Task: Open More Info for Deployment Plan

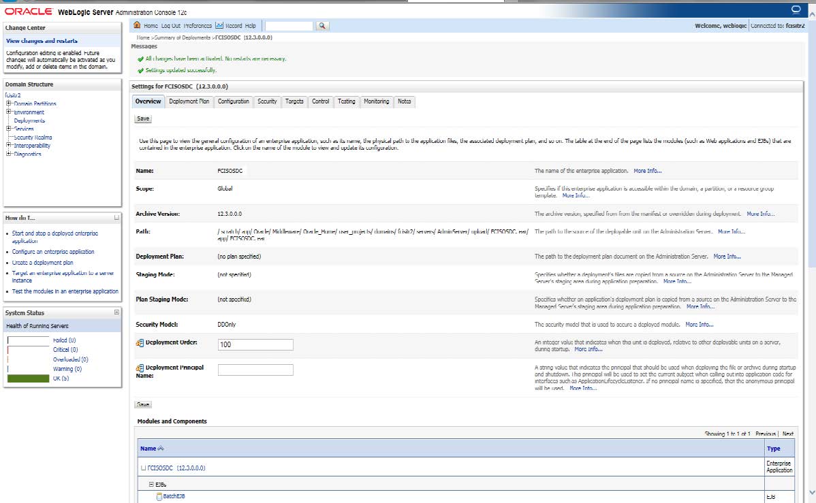Action: (727, 257)
